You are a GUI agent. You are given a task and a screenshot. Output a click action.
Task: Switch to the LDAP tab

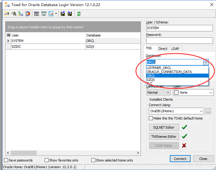click(175, 49)
